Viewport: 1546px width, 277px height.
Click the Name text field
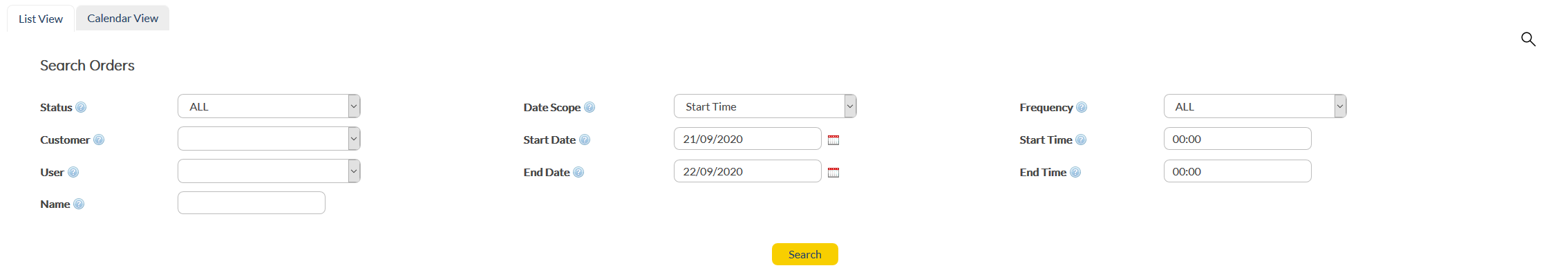[x=251, y=203]
